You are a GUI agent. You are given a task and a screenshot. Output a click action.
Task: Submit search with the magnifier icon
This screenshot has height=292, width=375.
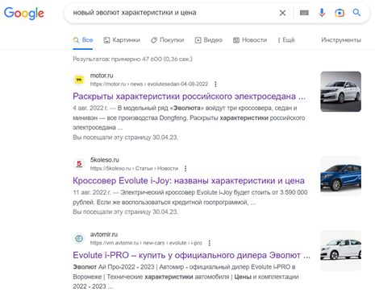(356, 13)
